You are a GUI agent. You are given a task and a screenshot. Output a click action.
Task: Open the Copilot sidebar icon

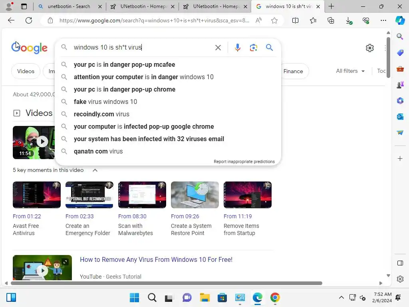[x=400, y=20]
